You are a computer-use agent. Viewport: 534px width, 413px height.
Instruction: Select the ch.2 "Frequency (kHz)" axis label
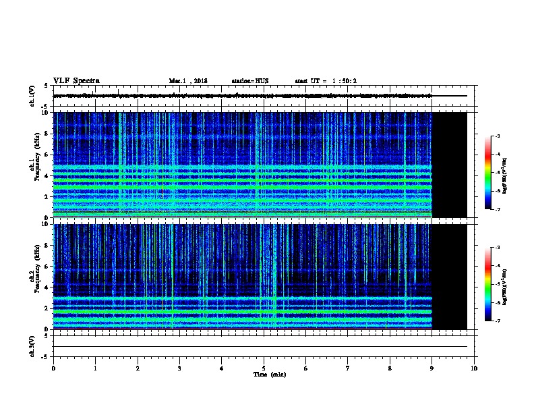tap(38, 269)
